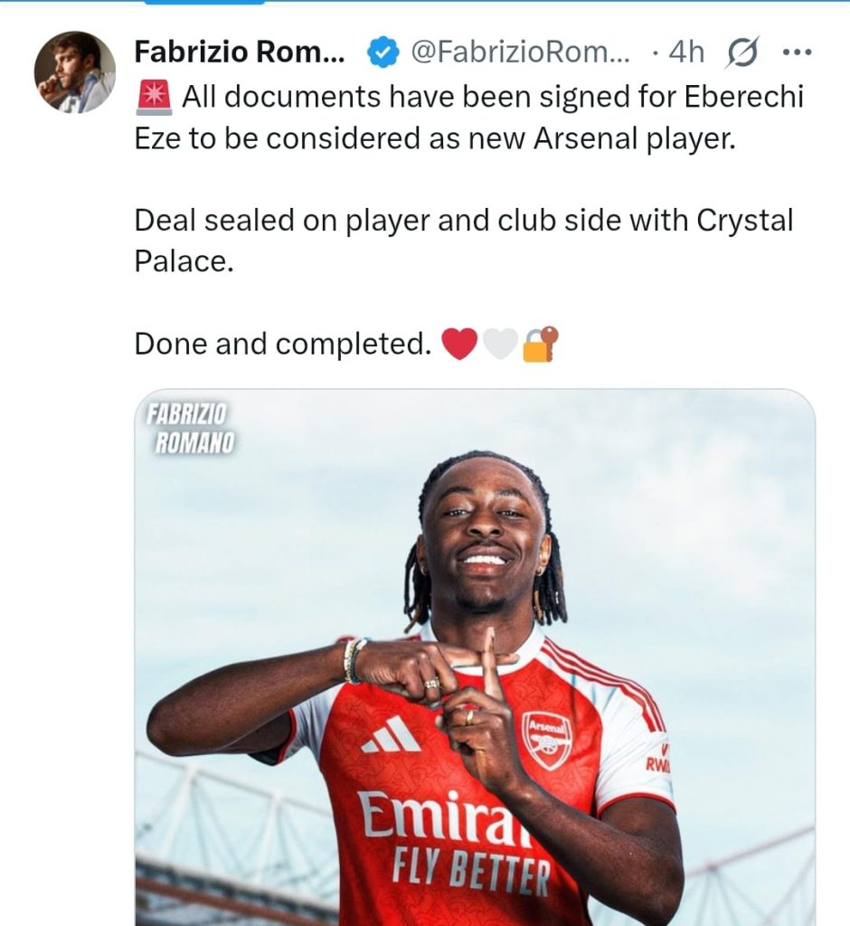Image resolution: width=850 pixels, height=926 pixels.
Task: Open the attached Eze Arsenal photo
Action: click(x=475, y=657)
